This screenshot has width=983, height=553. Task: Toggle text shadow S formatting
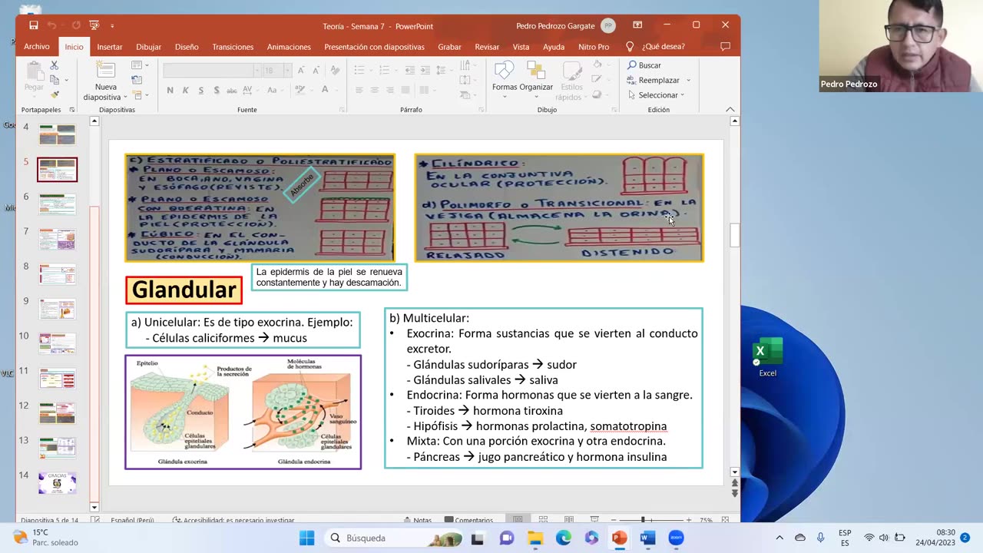217,90
